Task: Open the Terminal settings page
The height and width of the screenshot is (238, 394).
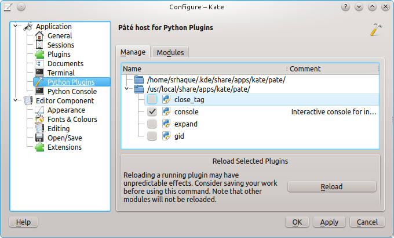Action: click(x=61, y=73)
